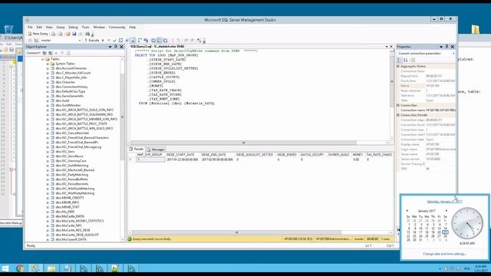Open the Debug menu
Screen dimensions: 491x276
[x=73, y=28]
